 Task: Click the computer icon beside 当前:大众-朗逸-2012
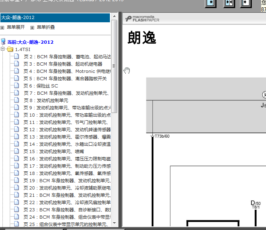3,41
